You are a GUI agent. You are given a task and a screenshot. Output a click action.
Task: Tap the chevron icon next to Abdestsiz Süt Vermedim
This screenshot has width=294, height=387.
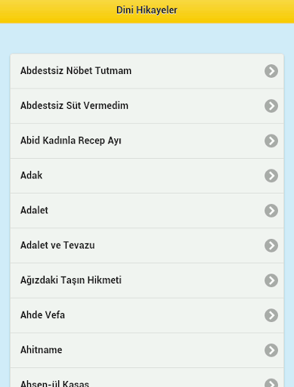(x=271, y=106)
